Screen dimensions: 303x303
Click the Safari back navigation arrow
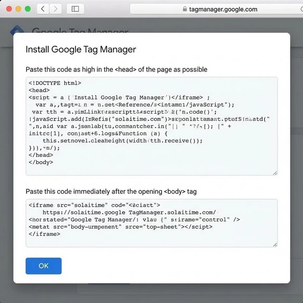click(43, 9)
